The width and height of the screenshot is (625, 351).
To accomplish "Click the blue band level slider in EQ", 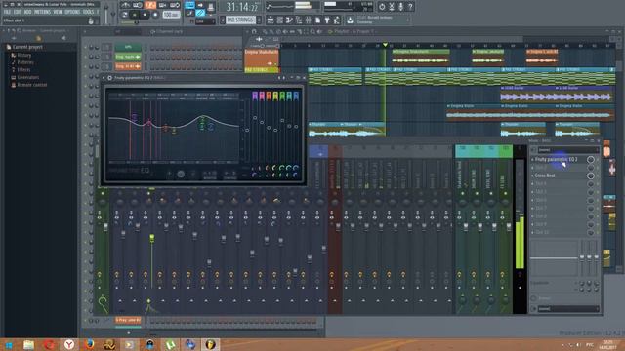I will point(296,127).
